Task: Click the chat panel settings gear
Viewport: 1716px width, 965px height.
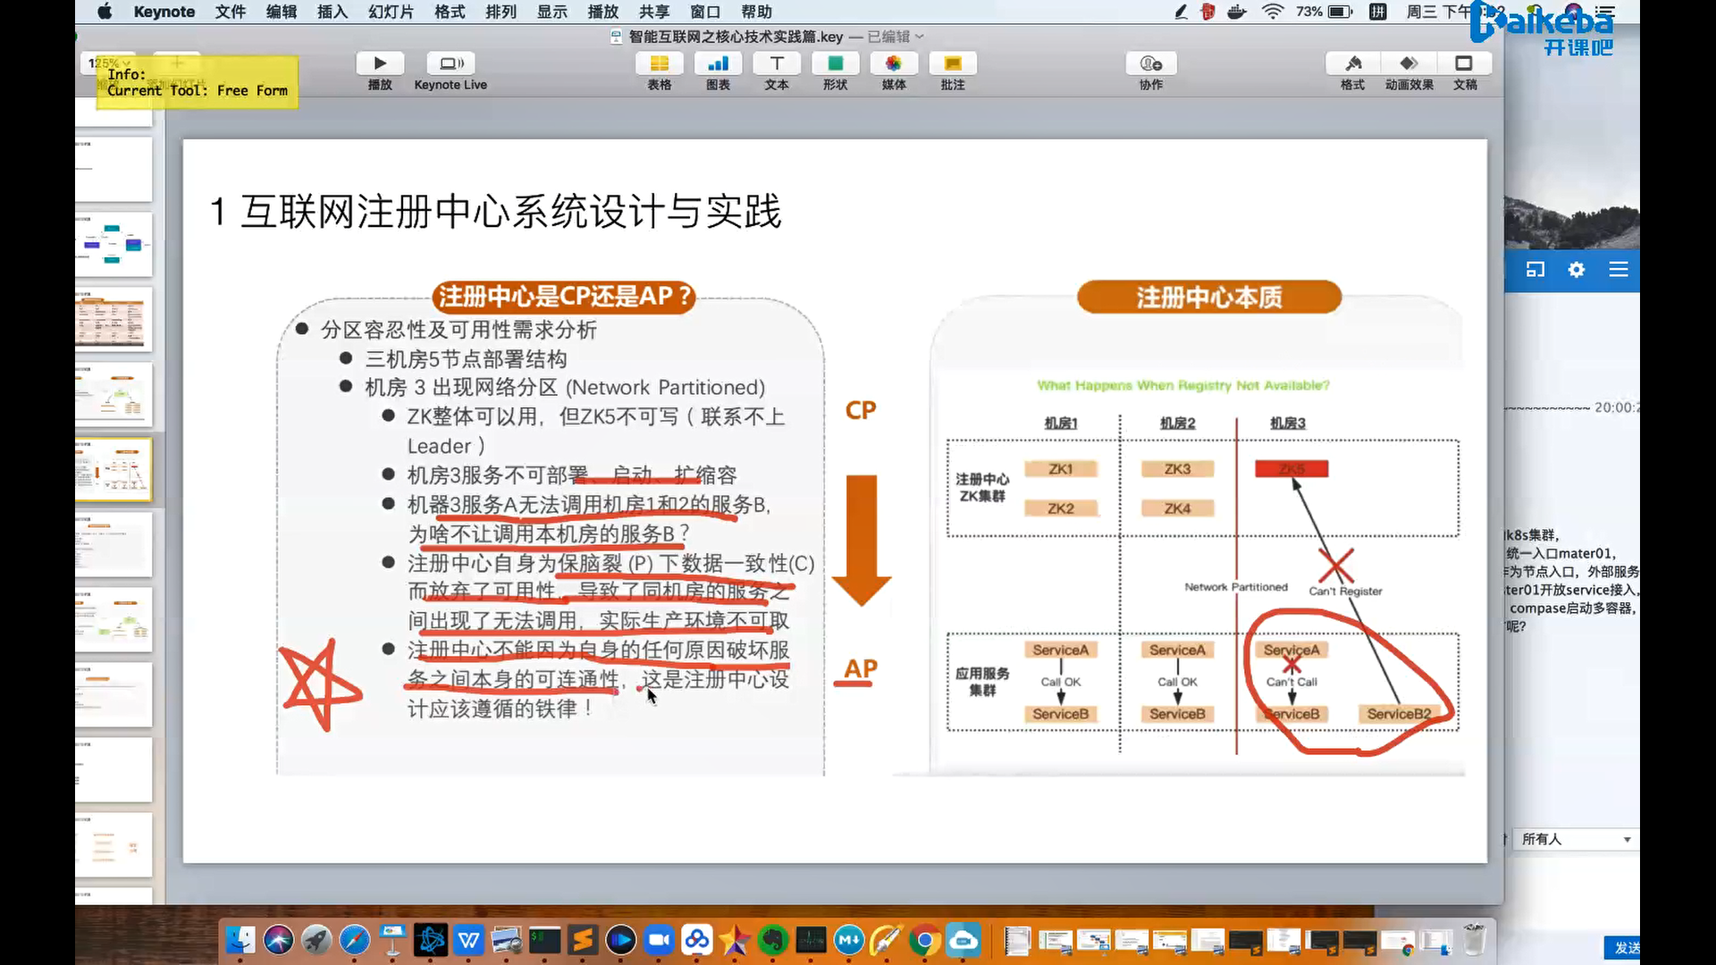Action: 1577,270
